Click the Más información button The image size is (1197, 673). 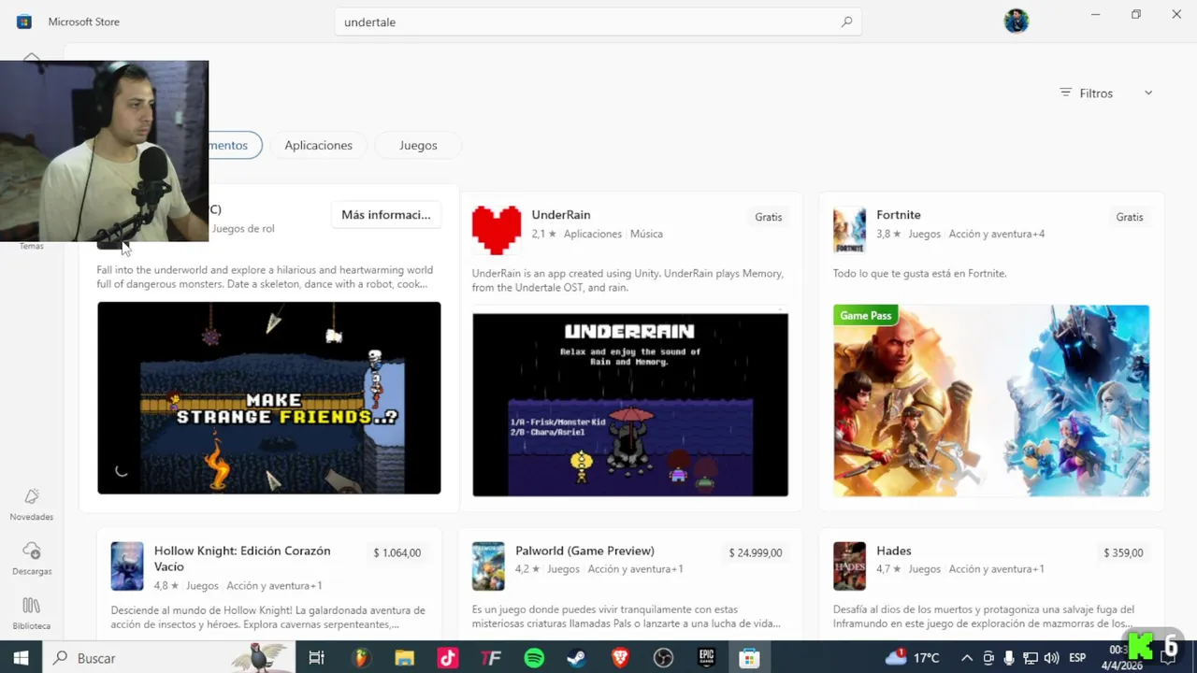click(x=385, y=215)
